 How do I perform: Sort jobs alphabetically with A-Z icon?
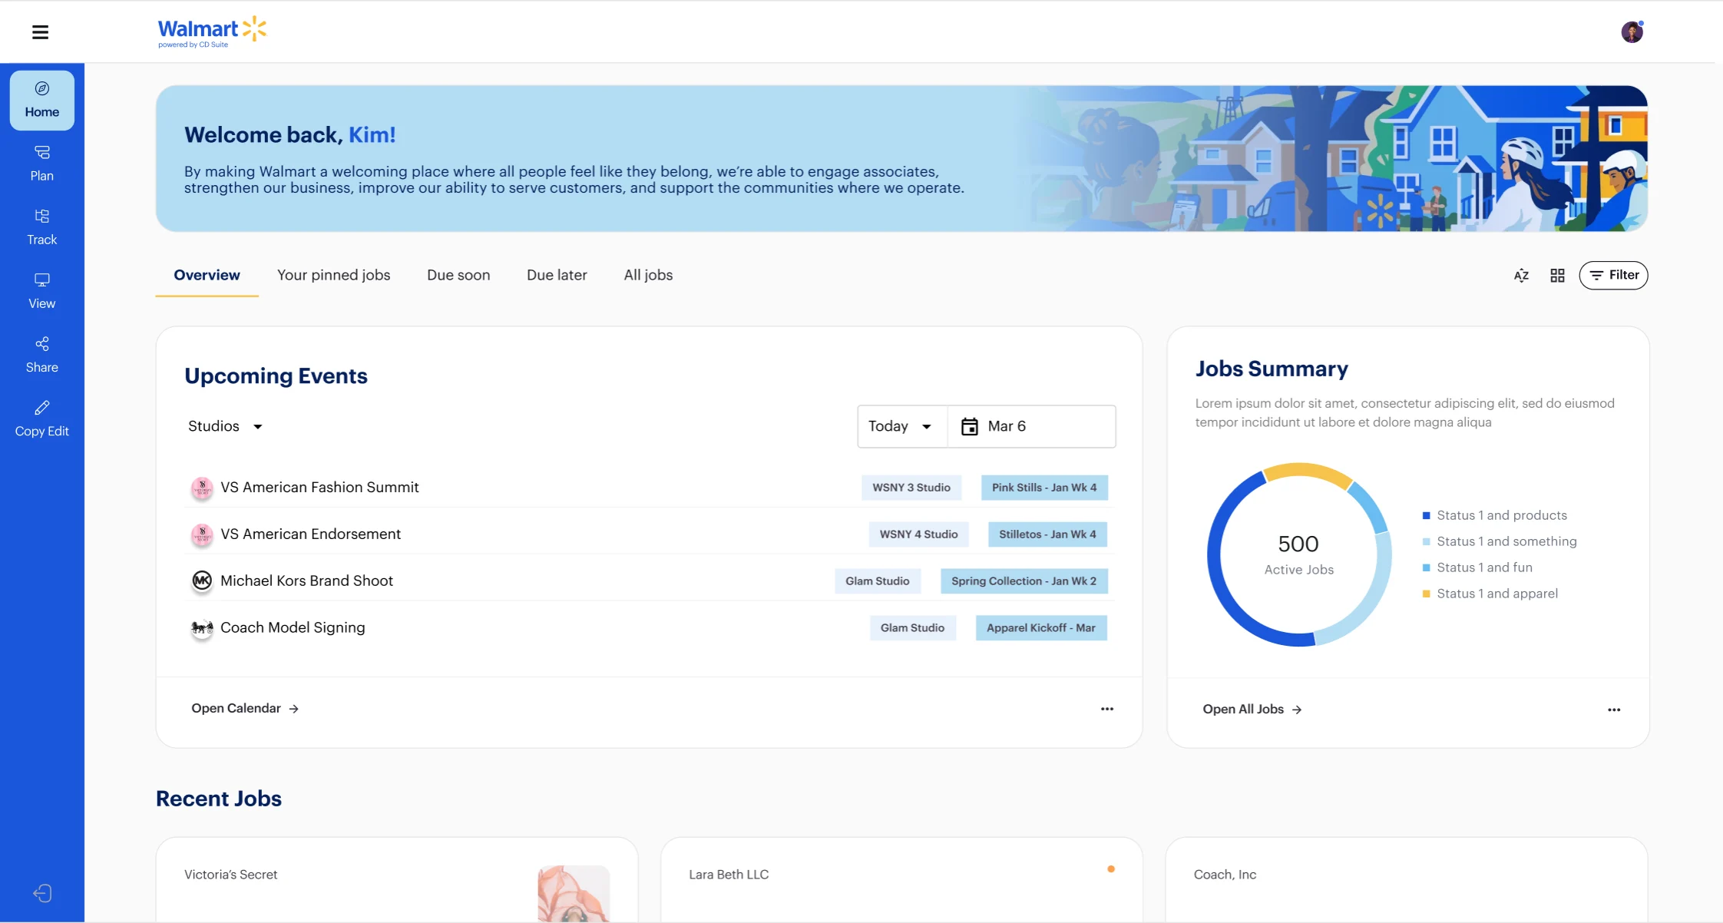(1521, 276)
